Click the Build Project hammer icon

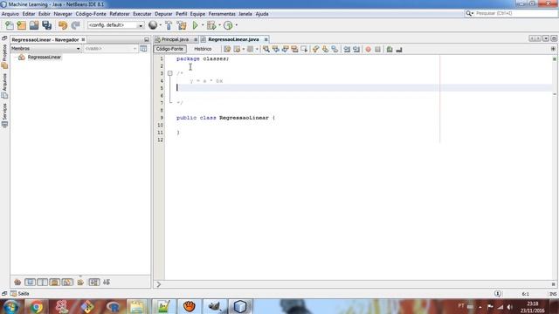(169, 25)
